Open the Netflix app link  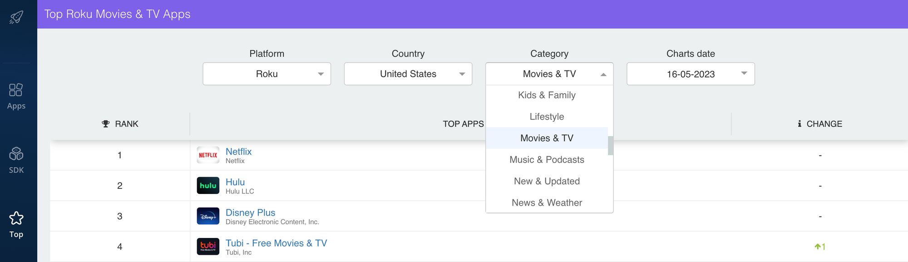coord(238,152)
